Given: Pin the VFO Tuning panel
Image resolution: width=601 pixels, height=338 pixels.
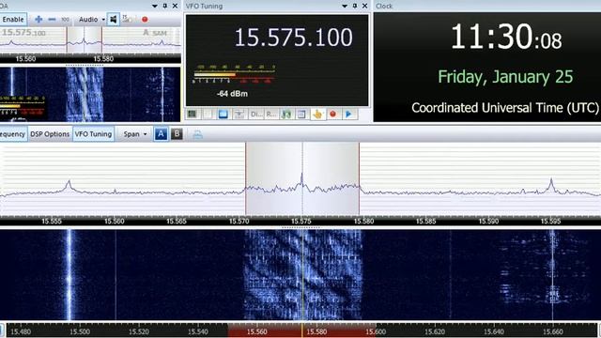Looking at the screenshot, I should tap(355, 6).
